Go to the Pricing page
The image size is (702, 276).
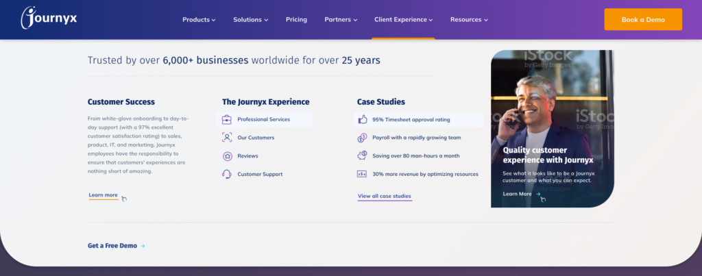[x=296, y=20]
